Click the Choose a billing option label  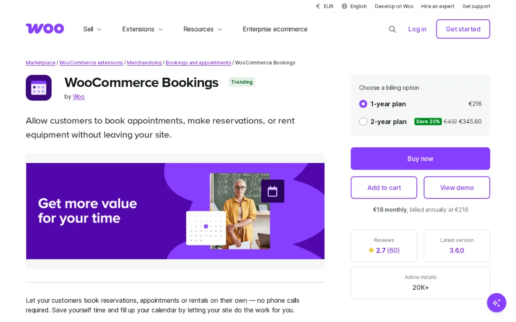(x=389, y=88)
